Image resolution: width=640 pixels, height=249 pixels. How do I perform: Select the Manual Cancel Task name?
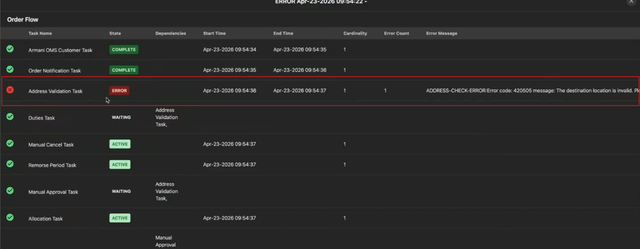coord(51,145)
